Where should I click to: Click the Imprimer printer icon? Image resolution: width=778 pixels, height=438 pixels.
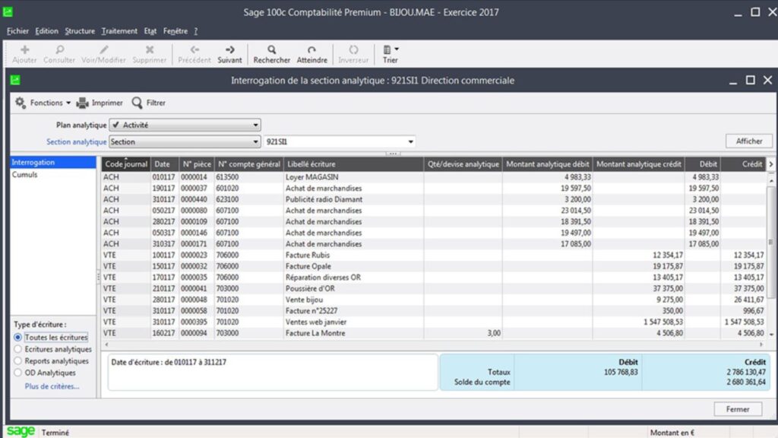click(x=82, y=103)
